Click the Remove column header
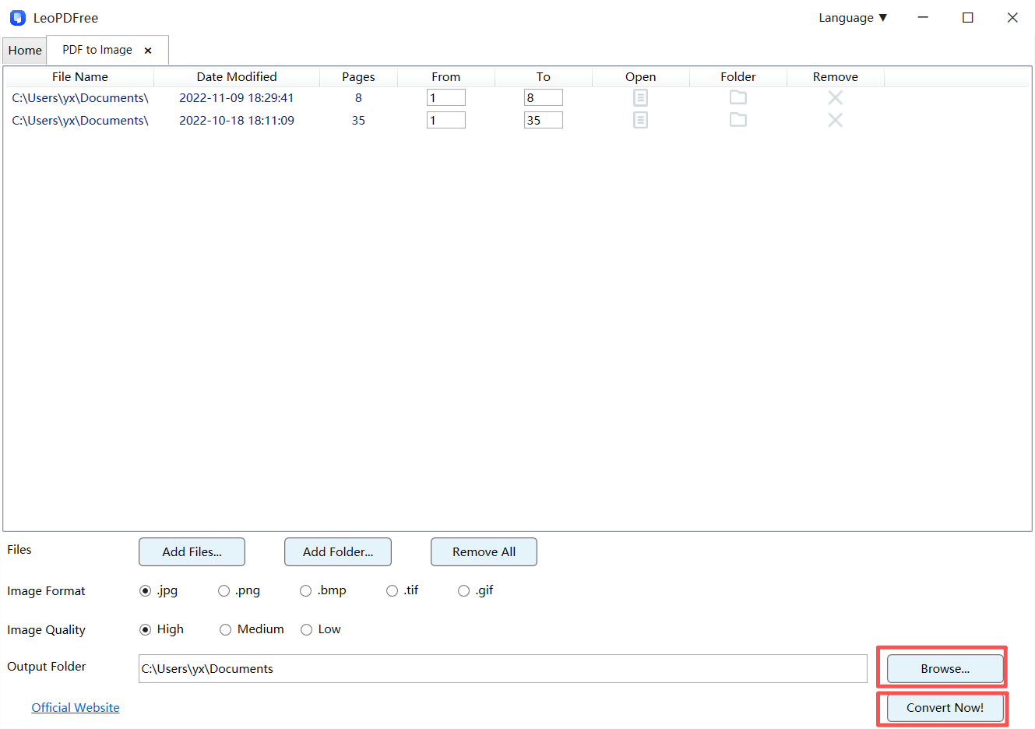Image resolution: width=1035 pixels, height=729 pixels. (836, 77)
